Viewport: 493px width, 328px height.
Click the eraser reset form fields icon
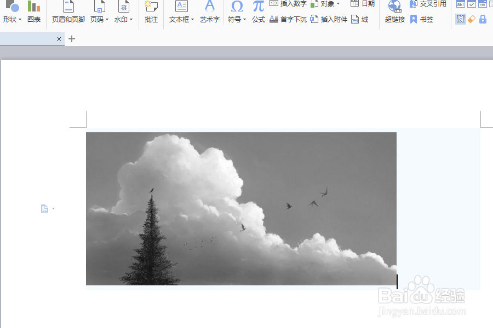pos(472,19)
